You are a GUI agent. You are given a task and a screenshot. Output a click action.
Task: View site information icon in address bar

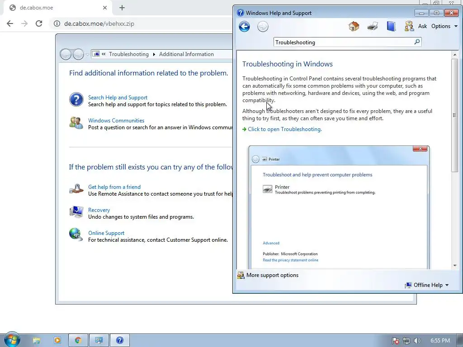tap(57, 23)
